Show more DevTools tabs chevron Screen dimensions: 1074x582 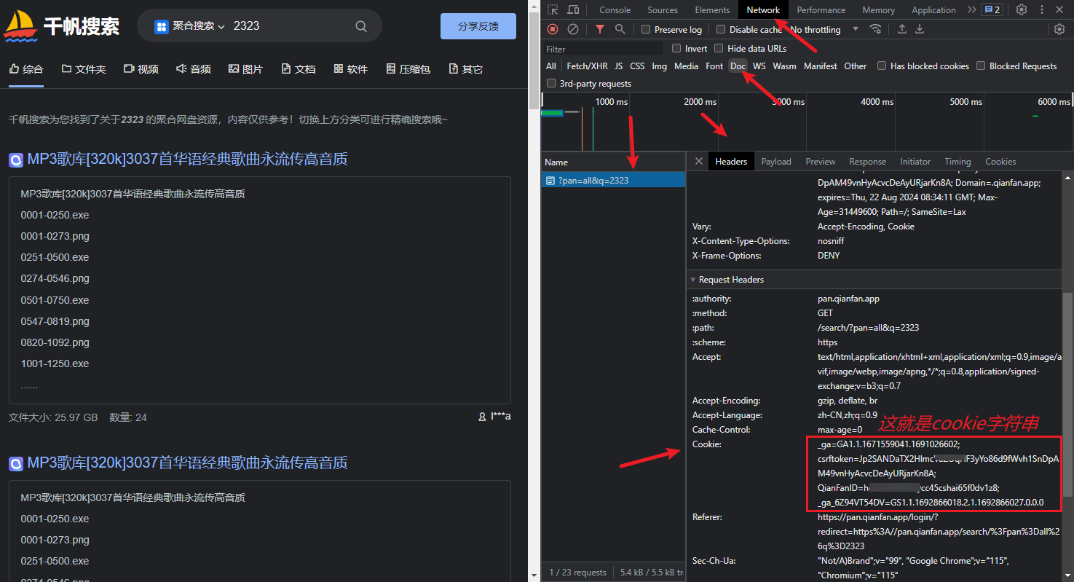click(971, 9)
